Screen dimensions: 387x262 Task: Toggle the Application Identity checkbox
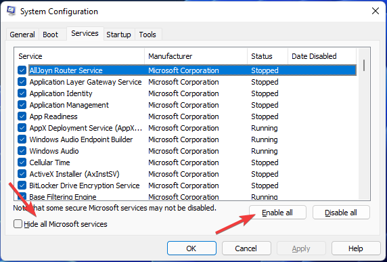[22, 93]
